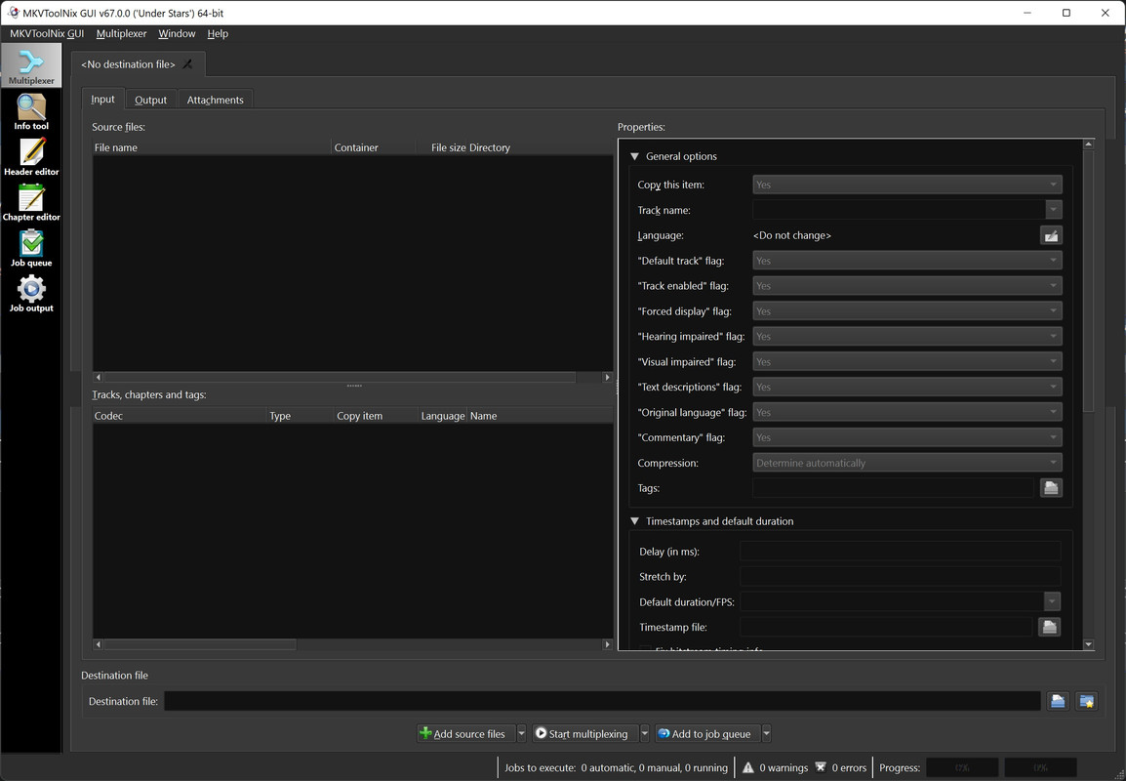
Task: Click the warnings triangle icon in status bar
Action: [747, 767]
